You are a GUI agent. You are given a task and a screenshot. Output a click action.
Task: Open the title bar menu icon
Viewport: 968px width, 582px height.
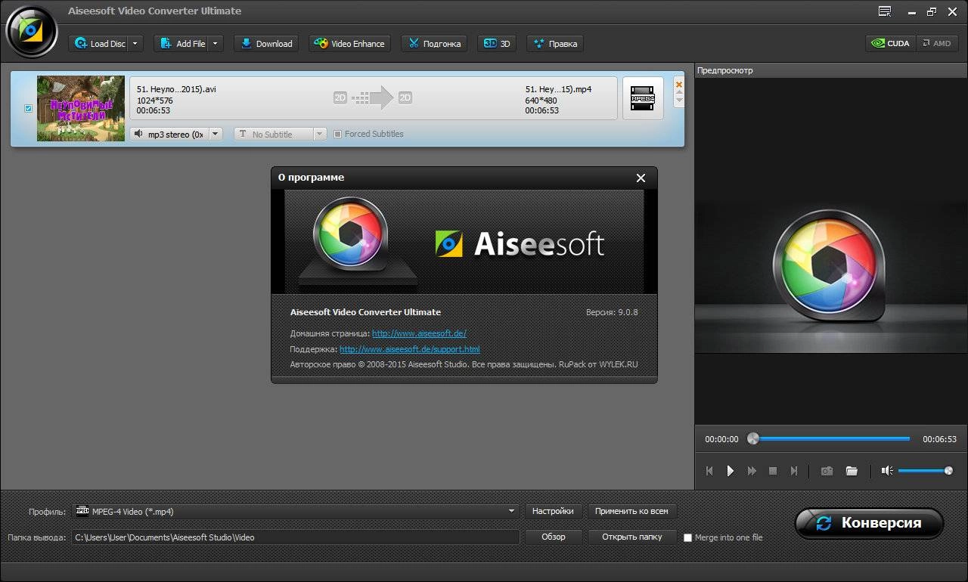coord(885,11)
